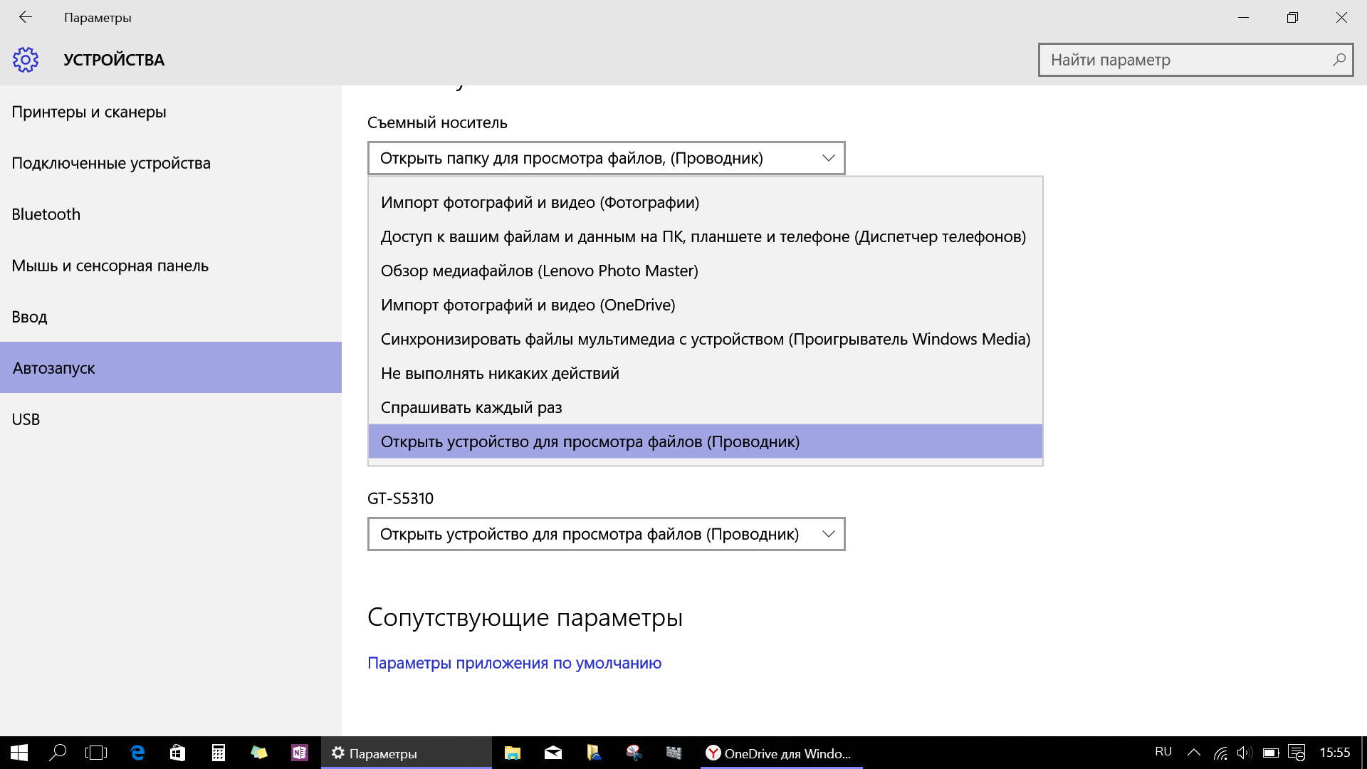Open Мышь и сенсорная панель section
1367x769 pixels.
click(171, 266)
